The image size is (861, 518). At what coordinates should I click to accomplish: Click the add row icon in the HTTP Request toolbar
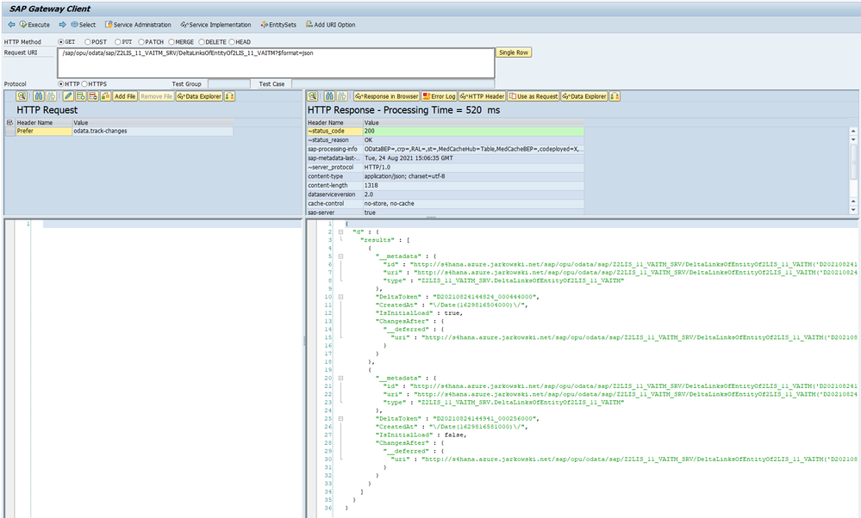click(80, 96)
